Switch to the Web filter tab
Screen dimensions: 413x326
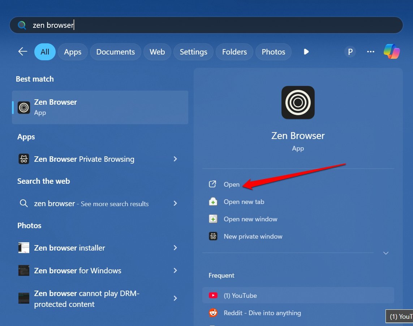coord(157,52)
